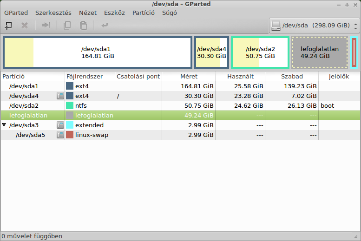Select the /dev/sda5 row in partition list
The width and height of the screenshot is (361, 241).
coord(180,135)
